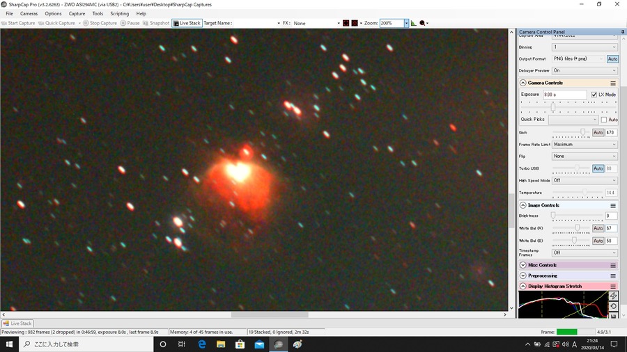Open the Image Controls hamburger menu
The width and height of the screenshot is (627, 352).
(613, 205)
